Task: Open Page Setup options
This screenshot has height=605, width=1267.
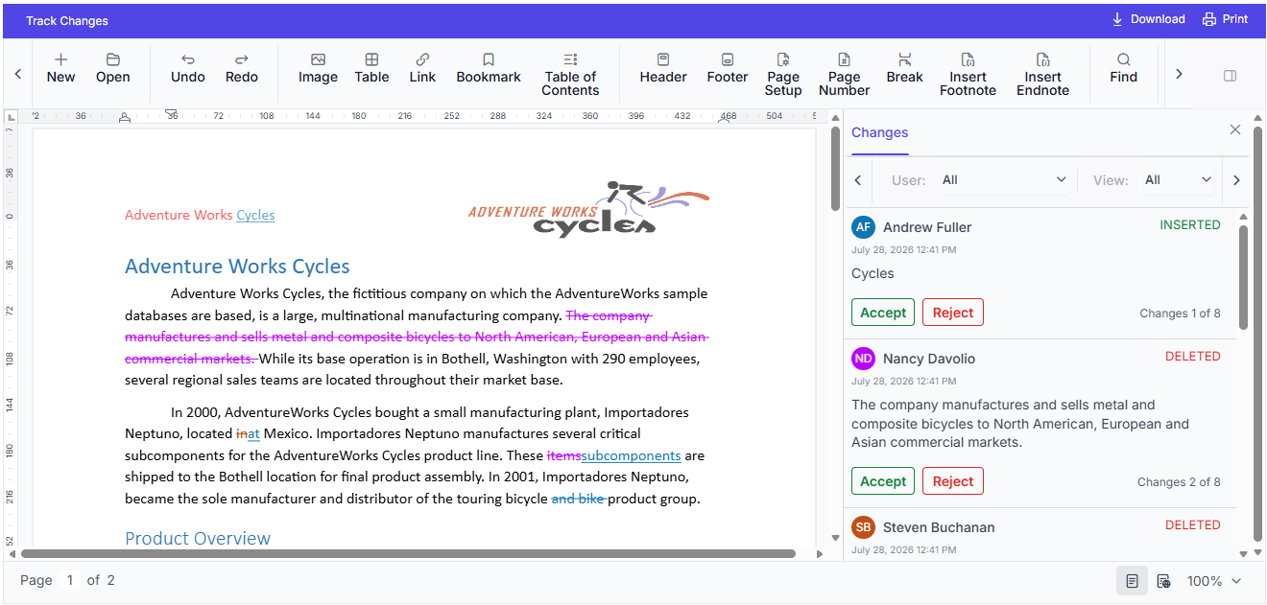Action: click(x=783, y=74)
